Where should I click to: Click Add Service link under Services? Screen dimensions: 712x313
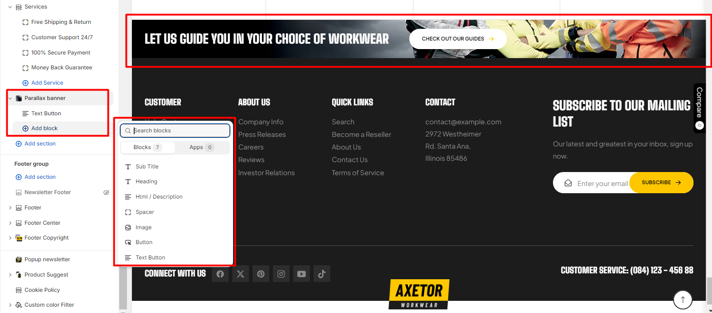[x=47, y=83]
